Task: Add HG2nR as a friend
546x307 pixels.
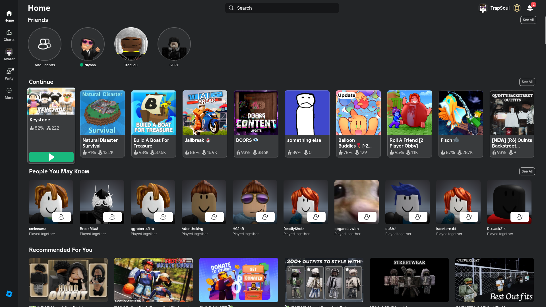Action: [x=265, y=217]
